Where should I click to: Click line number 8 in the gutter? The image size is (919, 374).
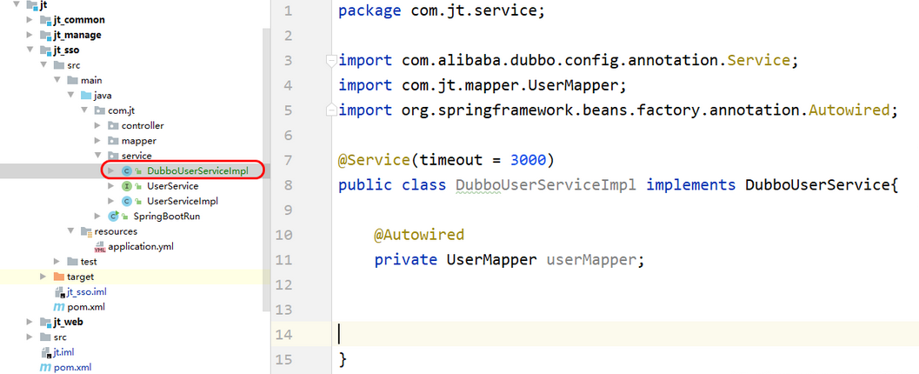click(x=287, y=185)
